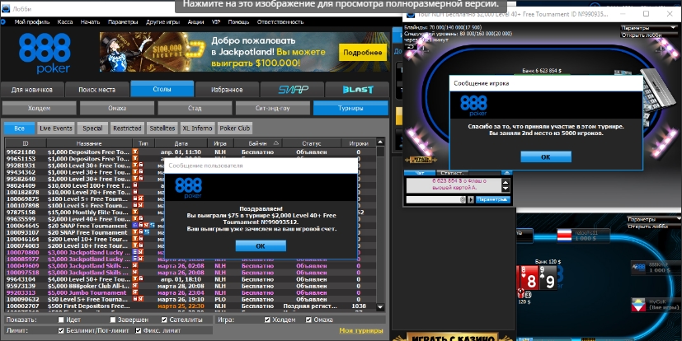Click OK in the 2nd place message dialog
Viewport: 682px width, 341px height.
click(546, 157)
